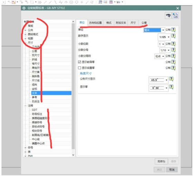Switch to the 格式 tab

click(109, 23)
